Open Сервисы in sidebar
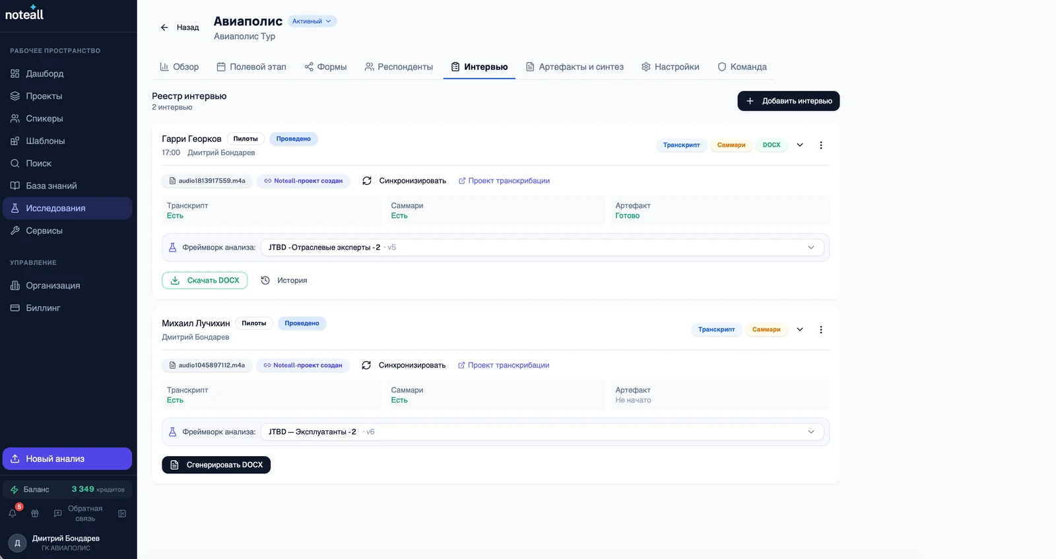 [67, 230]
